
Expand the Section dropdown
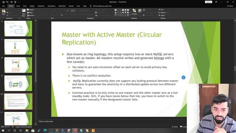[x=31, y=16]
